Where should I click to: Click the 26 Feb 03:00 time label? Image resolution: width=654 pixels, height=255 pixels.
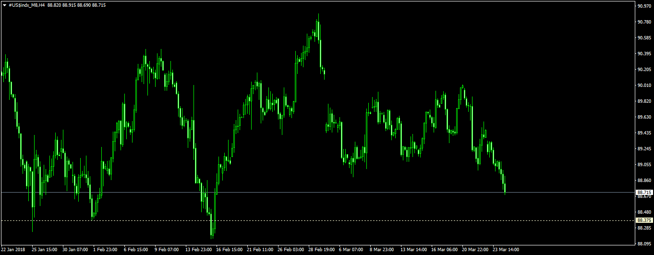pos(291,250)
